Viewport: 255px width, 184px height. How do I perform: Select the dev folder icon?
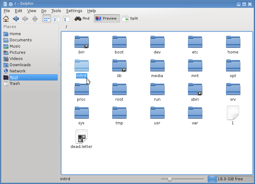(157, 42)
